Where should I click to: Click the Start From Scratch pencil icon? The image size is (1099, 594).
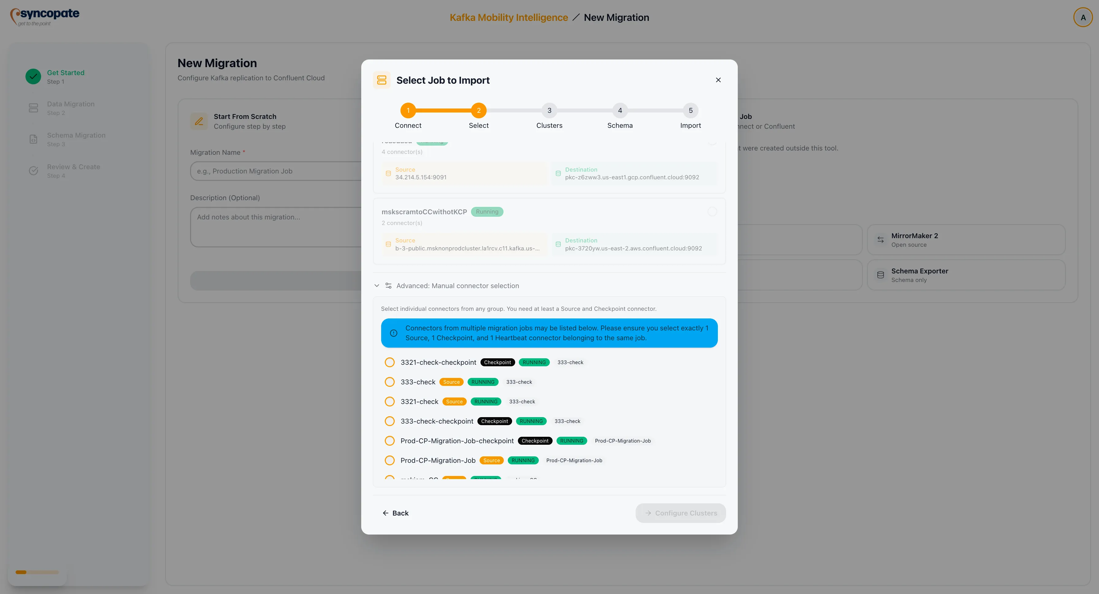198,121
